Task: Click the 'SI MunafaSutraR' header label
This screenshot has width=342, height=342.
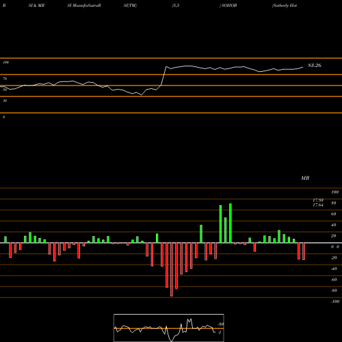Action: tap(84, 5)
